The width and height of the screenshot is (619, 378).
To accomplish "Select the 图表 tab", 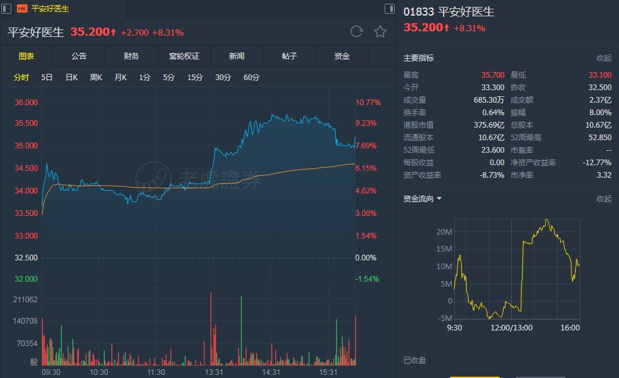I will tap(26, 56).
